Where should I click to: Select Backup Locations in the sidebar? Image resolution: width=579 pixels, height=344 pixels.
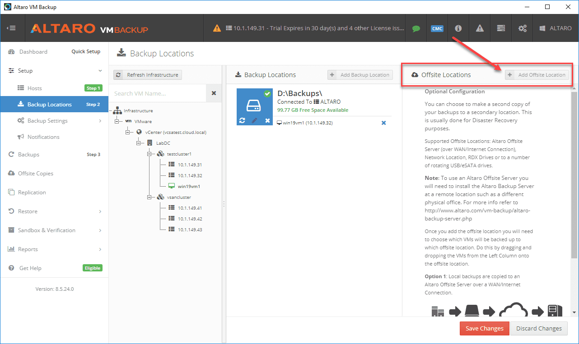tap(54, 105)
